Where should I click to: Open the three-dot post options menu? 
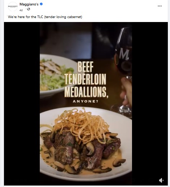pyautogui.click(x=160, y=6)
